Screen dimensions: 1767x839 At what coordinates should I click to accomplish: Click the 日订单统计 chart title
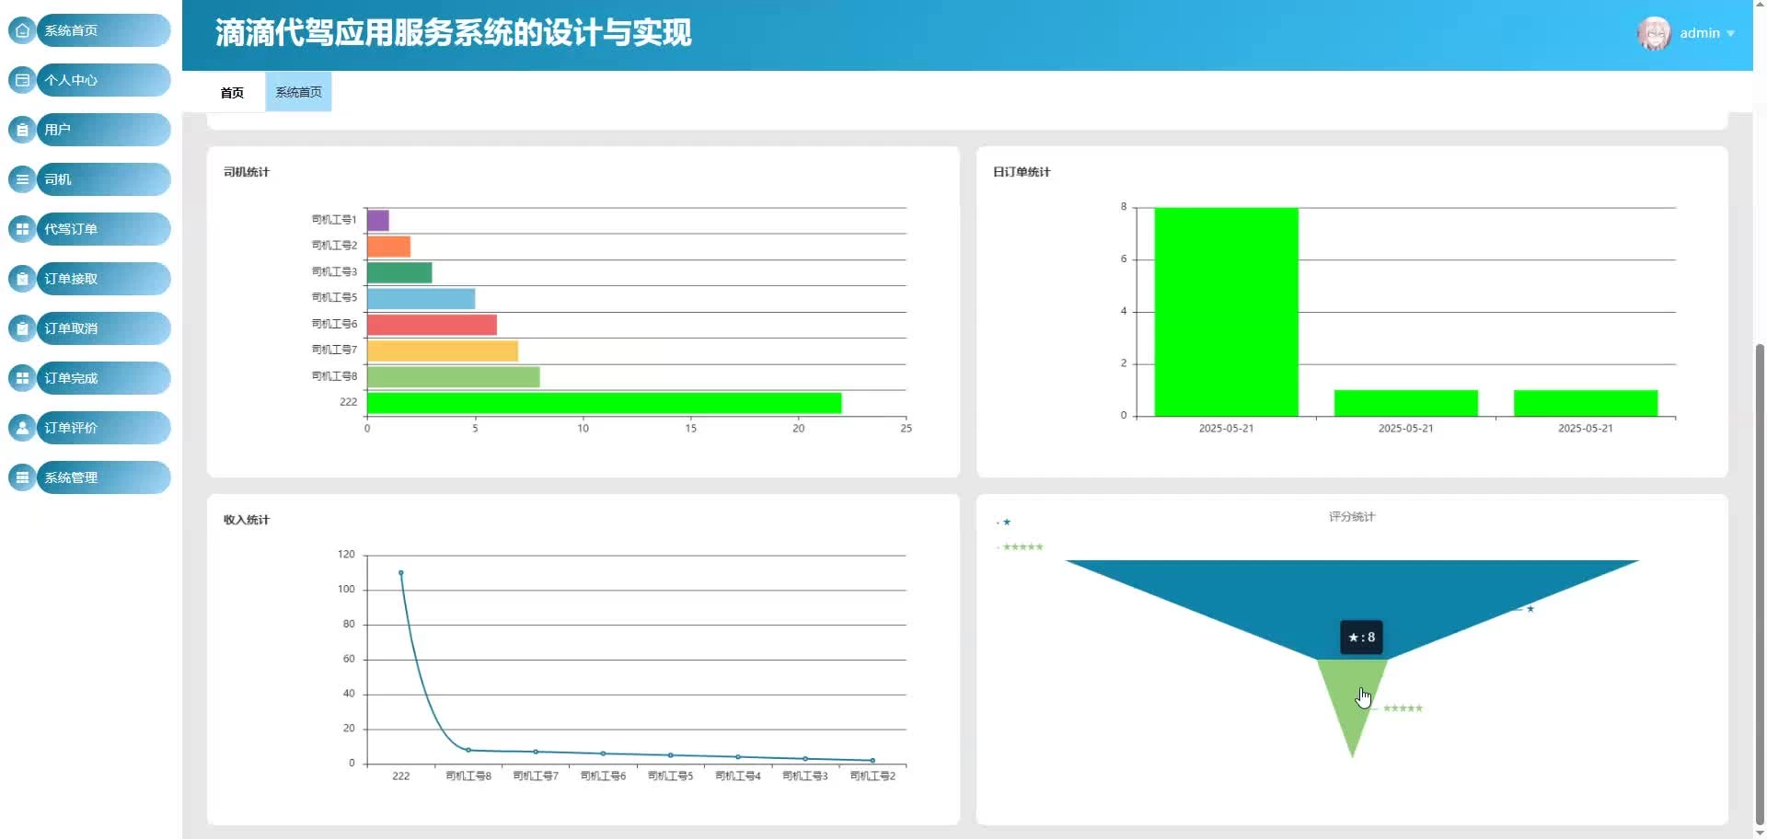[x=1022, y=172]
